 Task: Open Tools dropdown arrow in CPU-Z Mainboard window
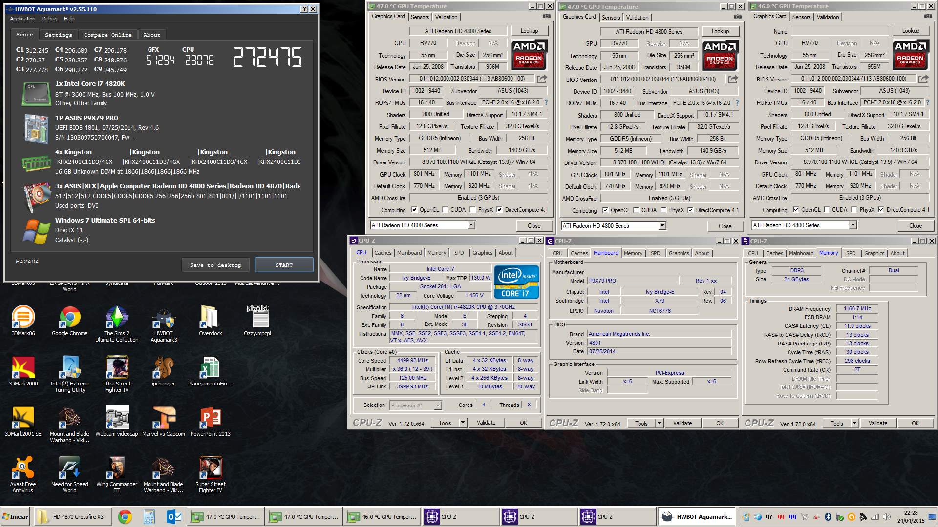659,423
